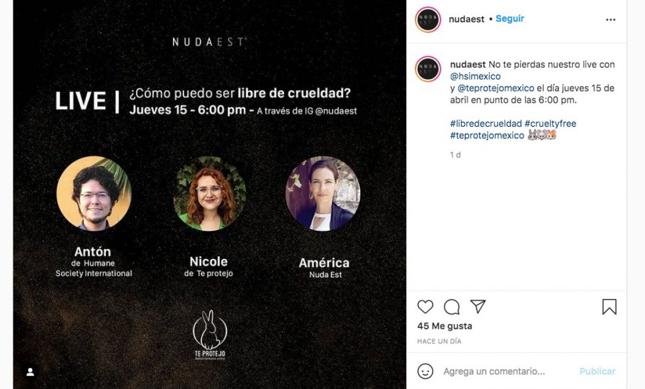Open nudaest profile picture in the header
Screen dimensions: 645x389
[x=428, y=20]
